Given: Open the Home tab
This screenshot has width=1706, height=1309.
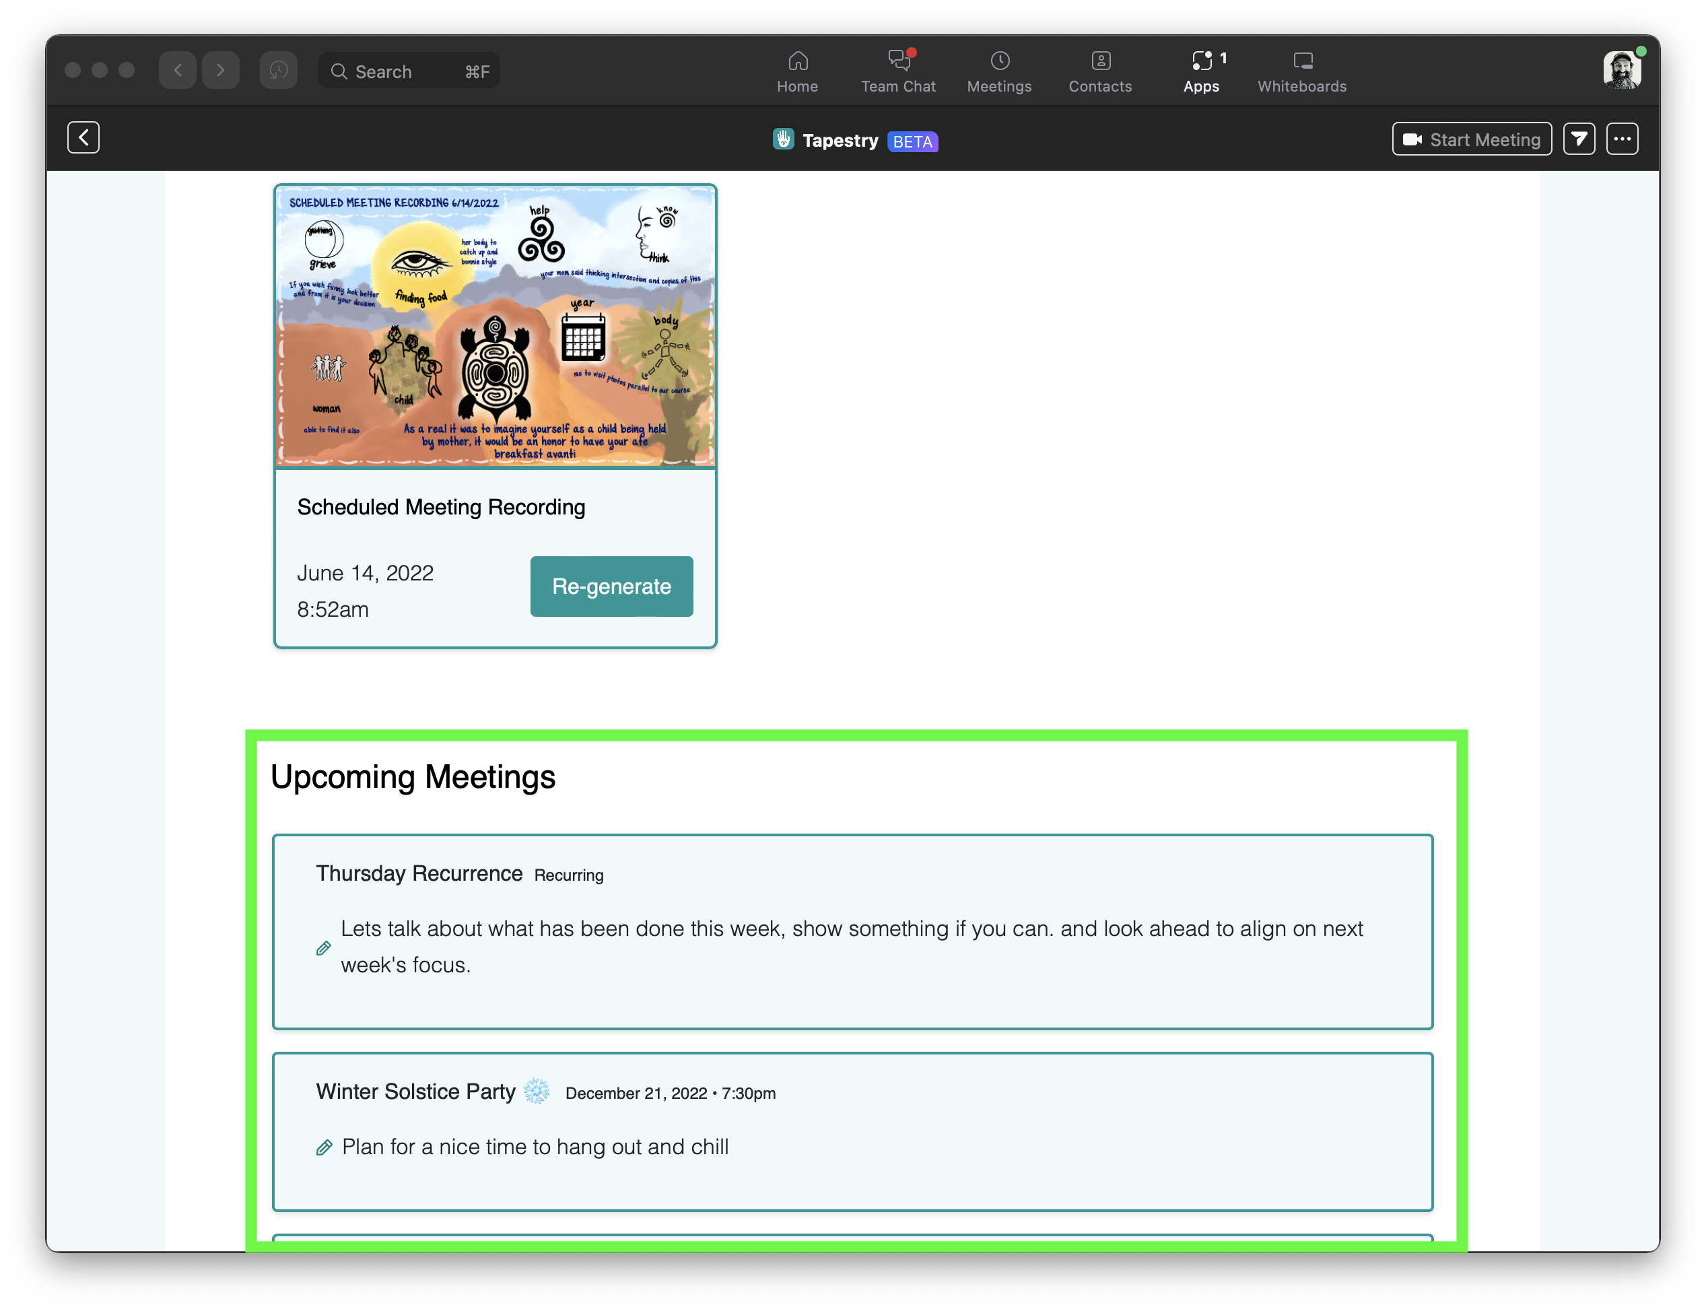Looking at the screenshot, I should pyautogui.click(x=797, y=71).
